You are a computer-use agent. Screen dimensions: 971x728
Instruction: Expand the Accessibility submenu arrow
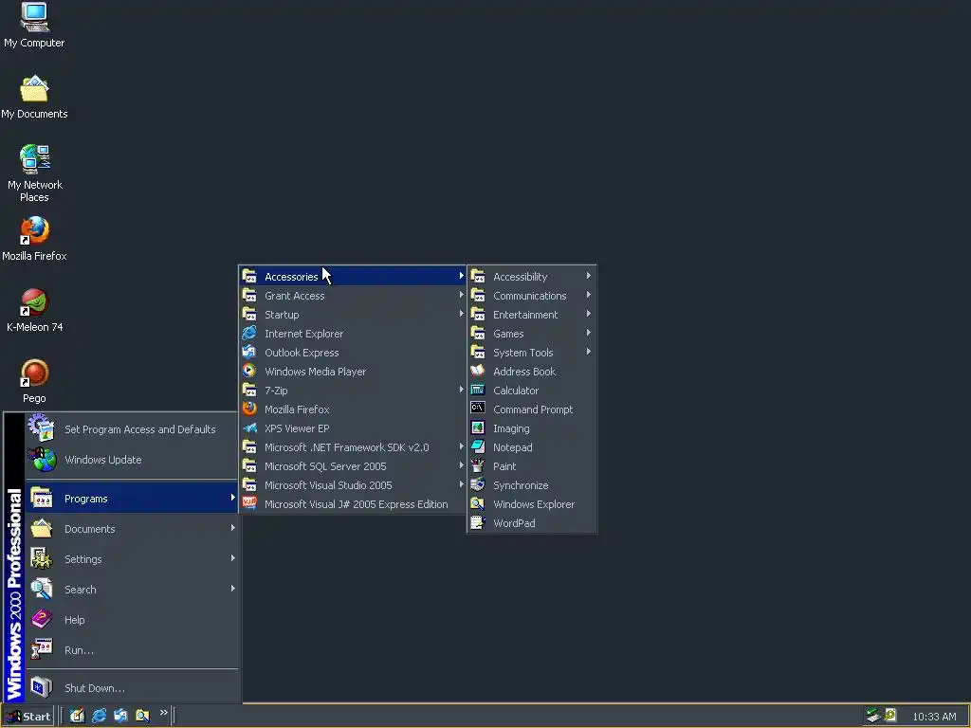coord(588,276)
